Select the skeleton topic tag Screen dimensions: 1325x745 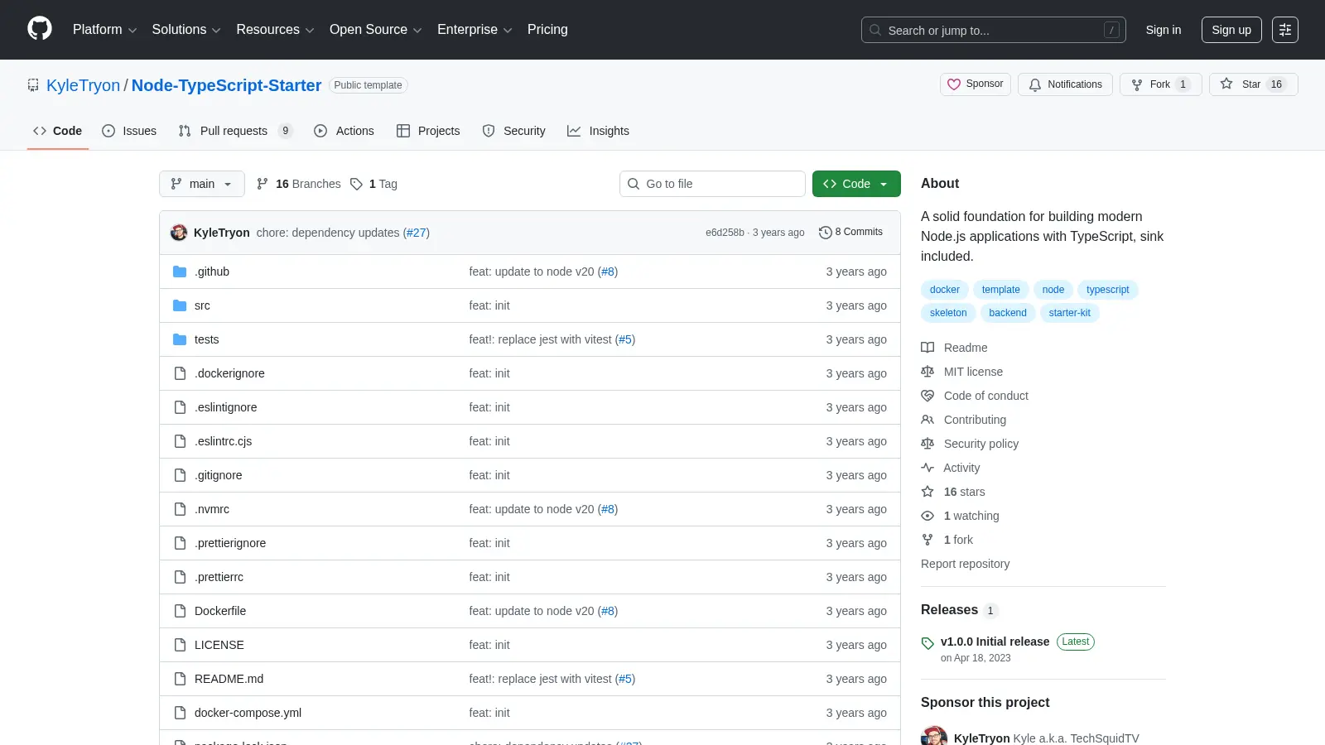tap(948, 313)
